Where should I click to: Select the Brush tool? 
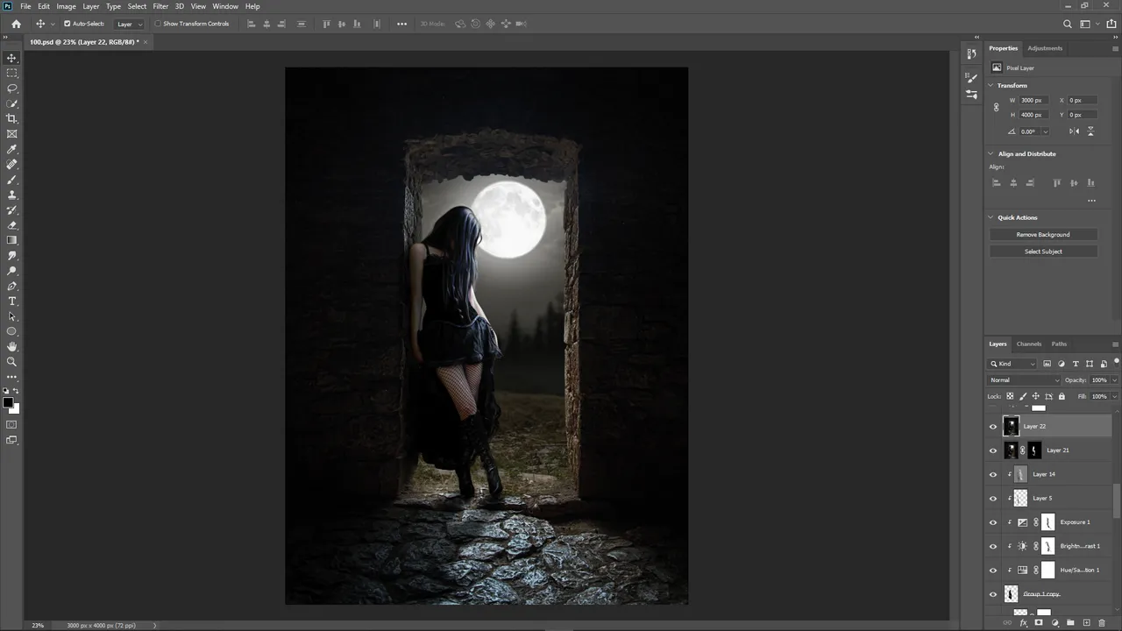click(x=11, y=180)
